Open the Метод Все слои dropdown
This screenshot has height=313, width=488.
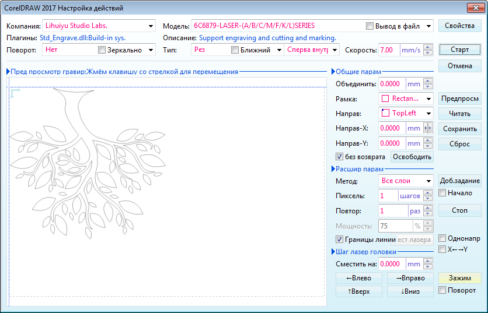click(x=428, y=181)
